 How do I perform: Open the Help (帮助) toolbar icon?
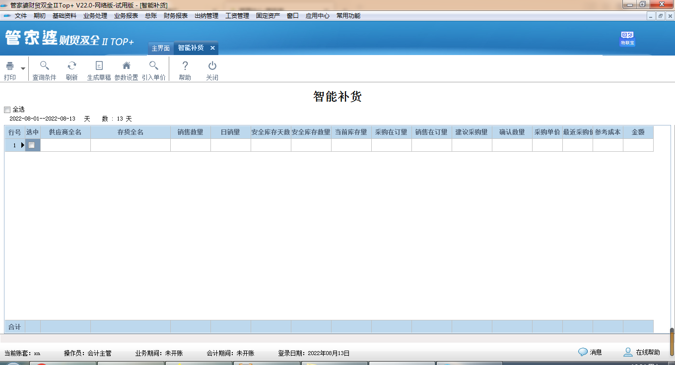coord(185,66)
